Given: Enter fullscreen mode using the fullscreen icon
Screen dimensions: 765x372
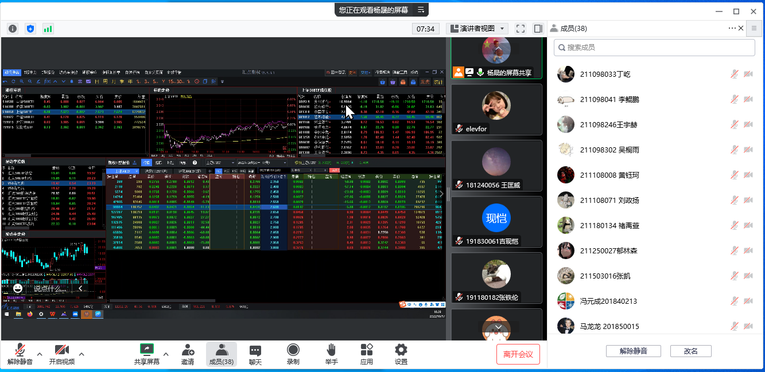Looking at the screenshot, I should pos(521,29).
